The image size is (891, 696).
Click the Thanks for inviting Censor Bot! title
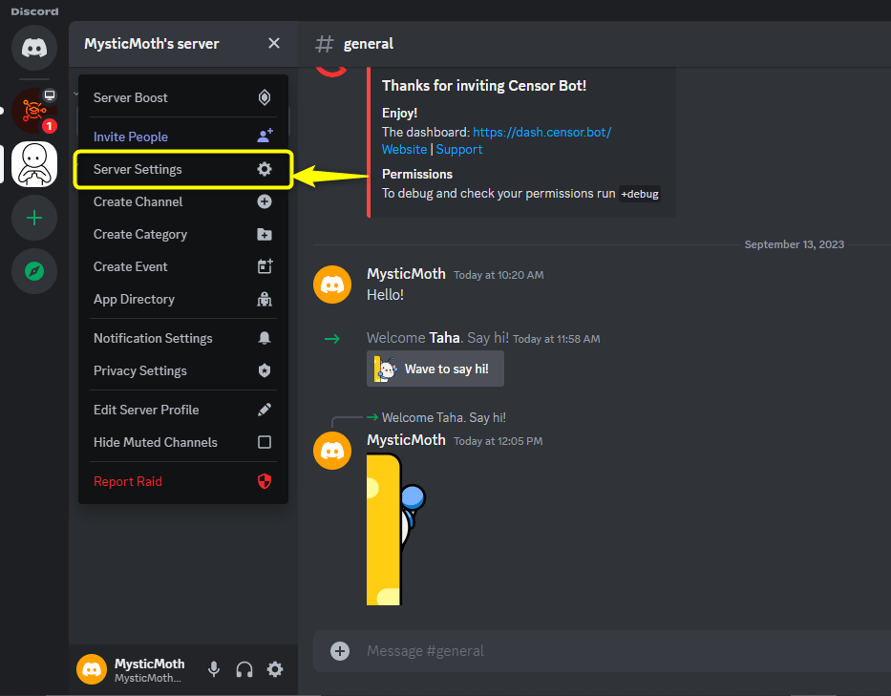tap(484, 86)
